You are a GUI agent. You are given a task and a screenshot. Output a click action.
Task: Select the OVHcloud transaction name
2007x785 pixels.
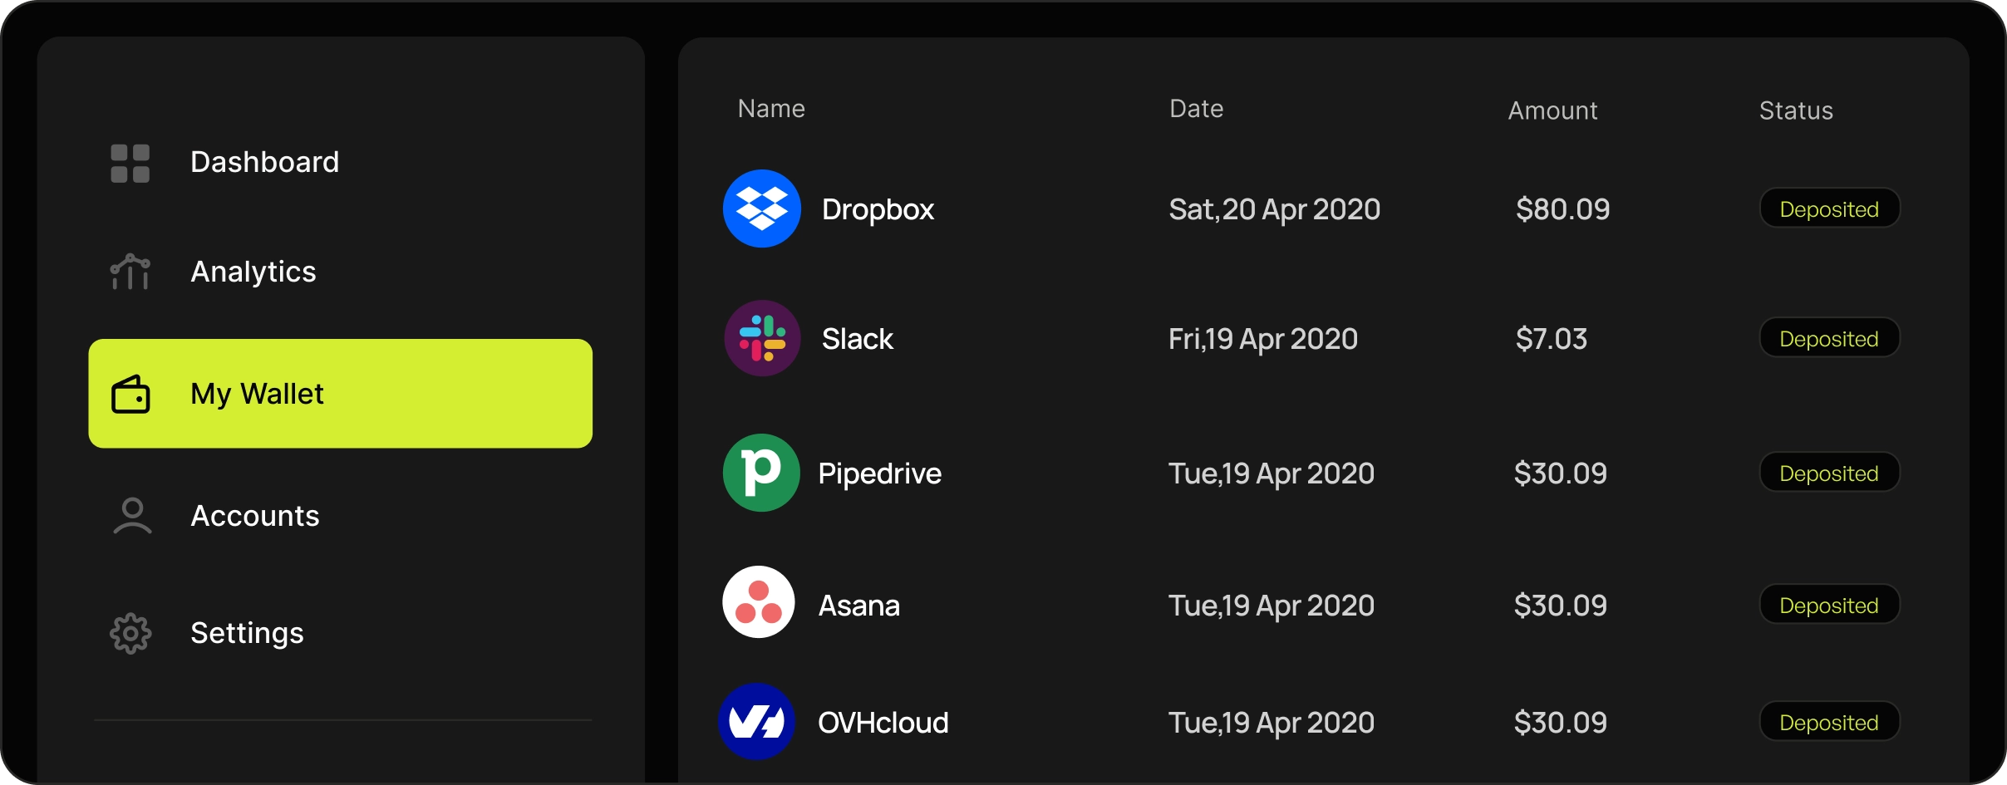click(883, 723)
